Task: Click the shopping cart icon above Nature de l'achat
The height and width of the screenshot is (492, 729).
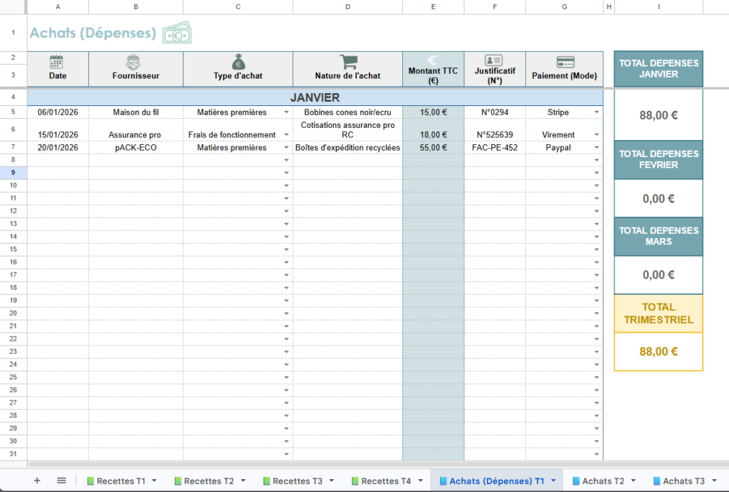Action: click(x=347, y=60)
